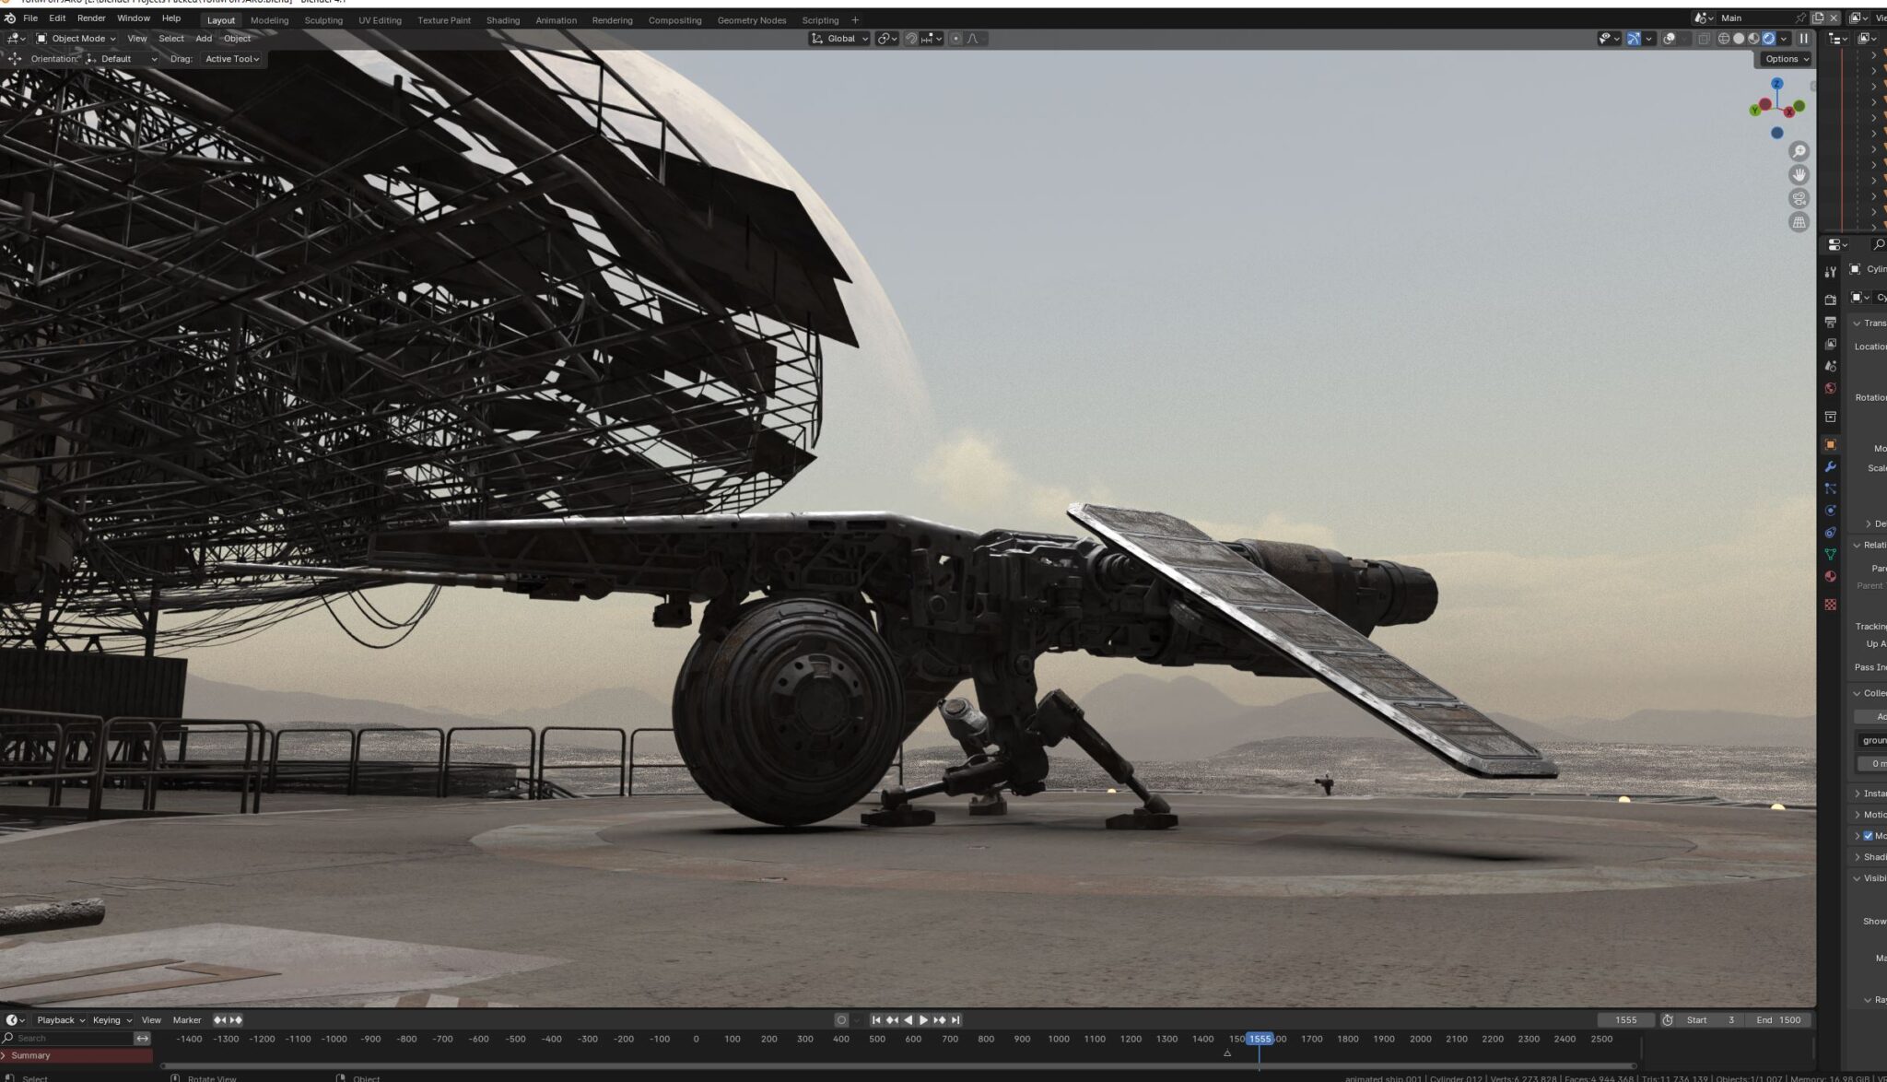Click the timeline 1555 playhead marker

pyautogui.click(x=1260, y=1039)
